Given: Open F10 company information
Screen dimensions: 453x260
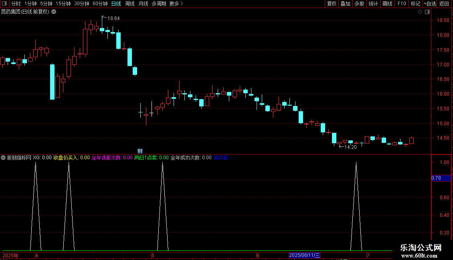Looking at the screenshot, I should coord(402,4).
